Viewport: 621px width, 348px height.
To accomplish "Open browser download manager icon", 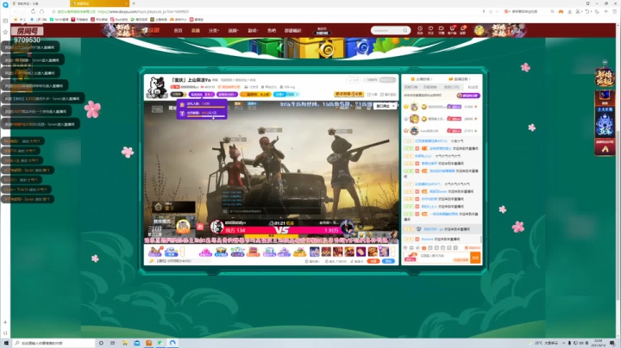I will (x=569, y=11).
